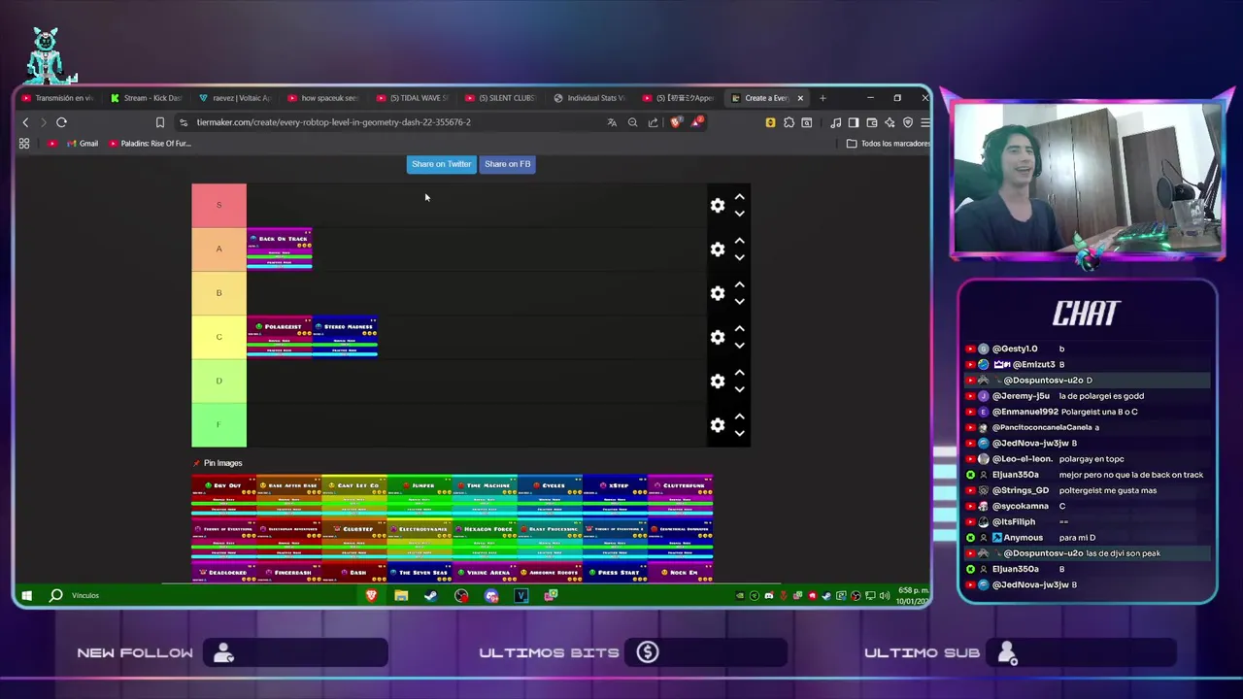Switch to SILENT CLUBSTEP browser tab
Image resolution: width=1243 pixels, height=699 pixels.
pyautogui.click(x=500, y=98)
